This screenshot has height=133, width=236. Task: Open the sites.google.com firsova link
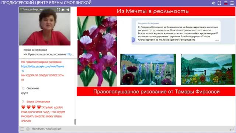click(x=43, y=68)
